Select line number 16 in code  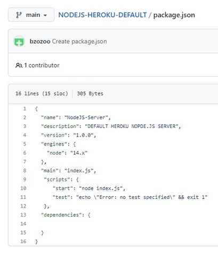click(23, 242)
